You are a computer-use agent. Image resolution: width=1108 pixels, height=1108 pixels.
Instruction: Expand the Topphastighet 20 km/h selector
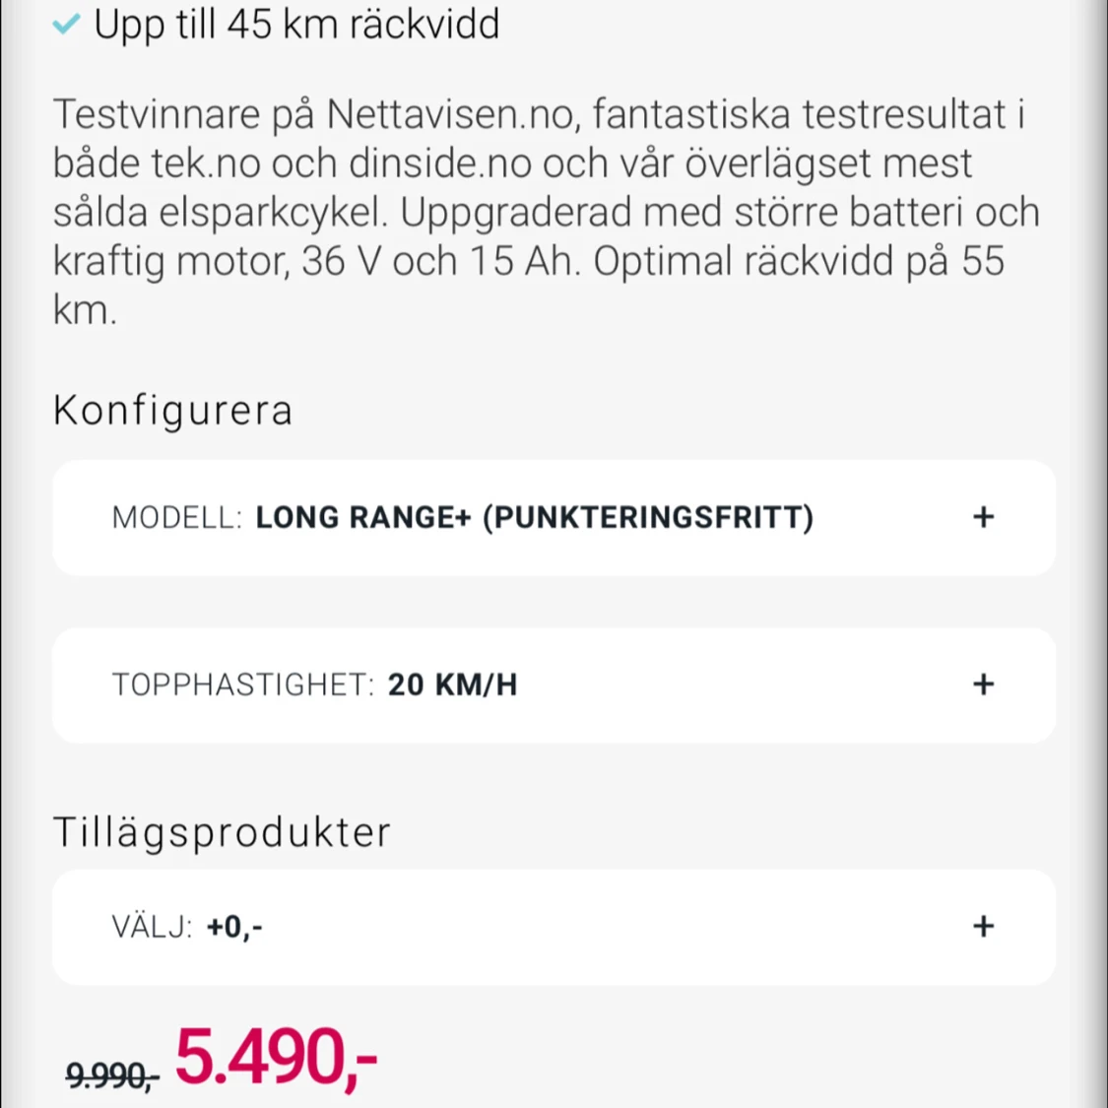click(x=554, y=684)
